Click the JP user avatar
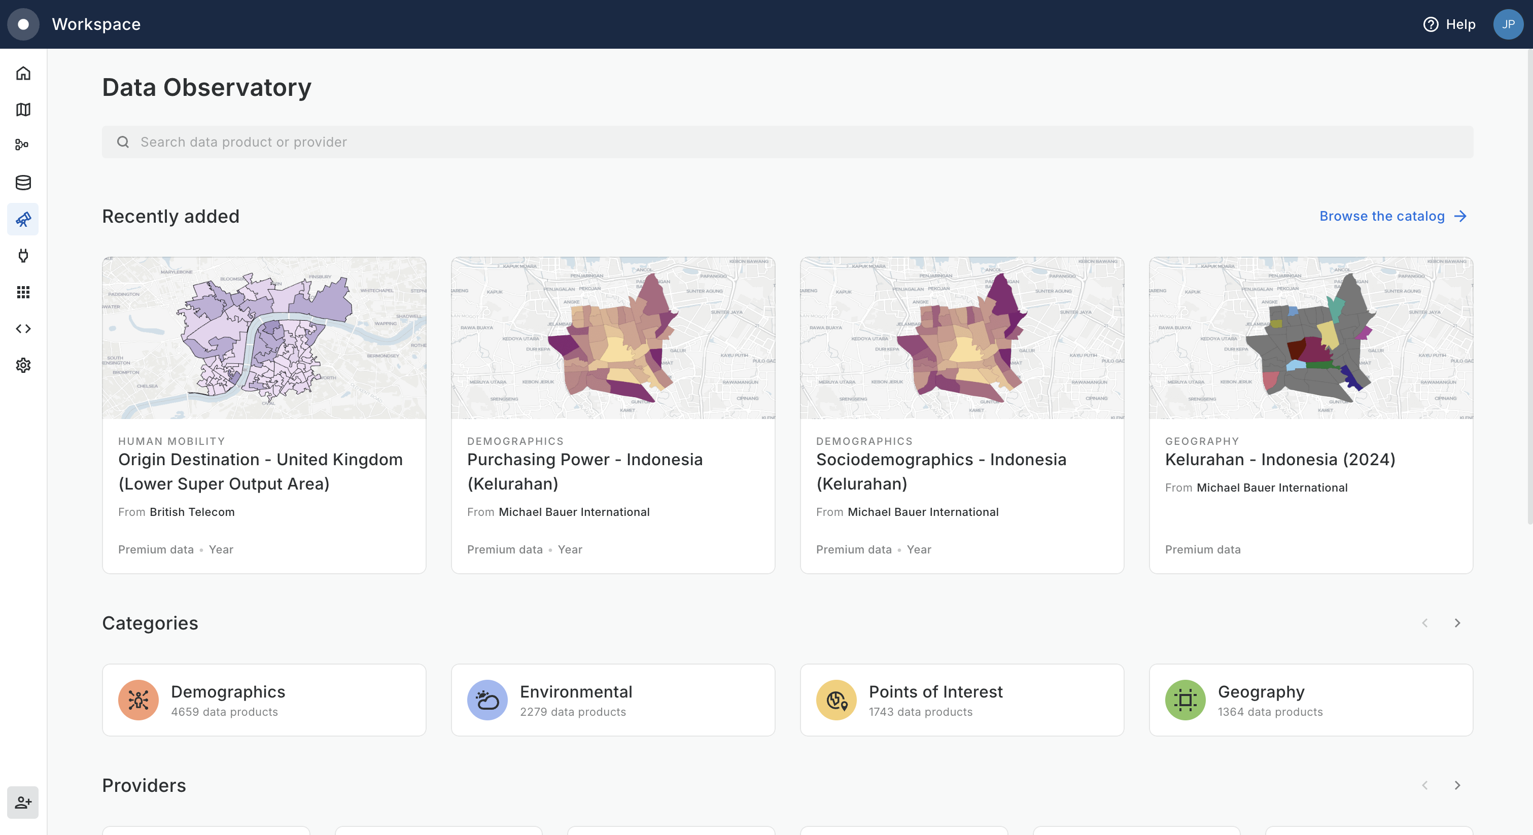The height and width of the screenshot is (835, 1533). [1508, 24]
